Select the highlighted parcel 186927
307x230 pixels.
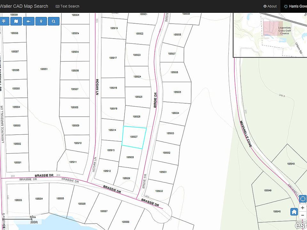pos(134,137)
